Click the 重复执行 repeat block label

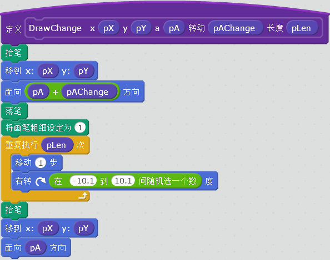(22, 145)
